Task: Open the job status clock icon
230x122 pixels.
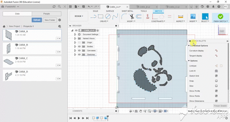Action: pyautogui.click(x=208, y=6)
